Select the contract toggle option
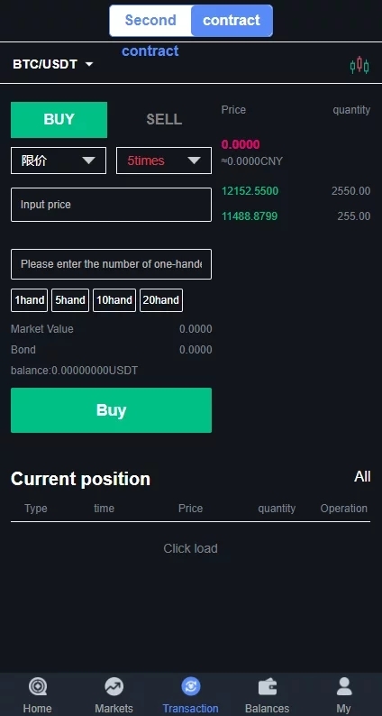Viewport: 382px width, 716px height. pos(232,21)
